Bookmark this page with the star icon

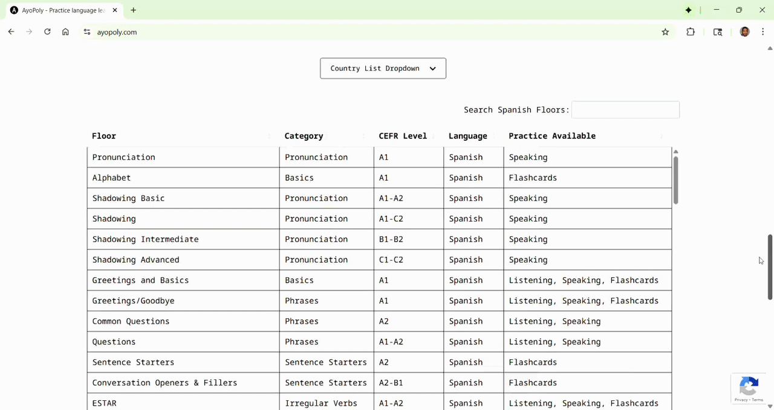coord(665,32)
